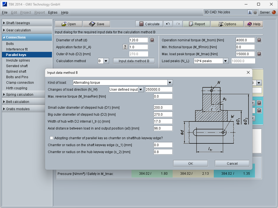Viewport: 278px width, 208px height.
Task: Click the Max. reverse torque input field
Action: tap(163, 97)
